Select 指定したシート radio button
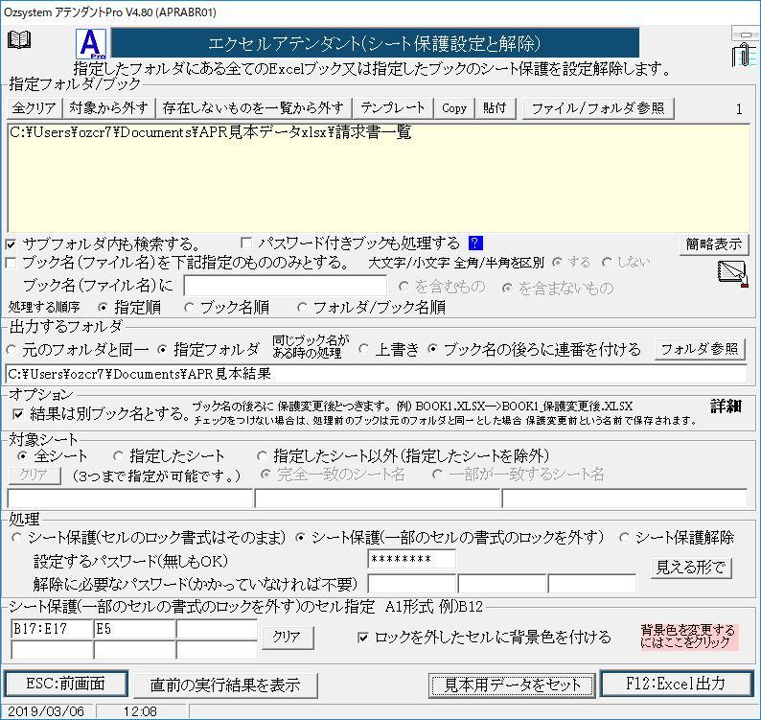The width and height of the screenshot is (761, 720). pyautogui.click(x=118, y=456)
